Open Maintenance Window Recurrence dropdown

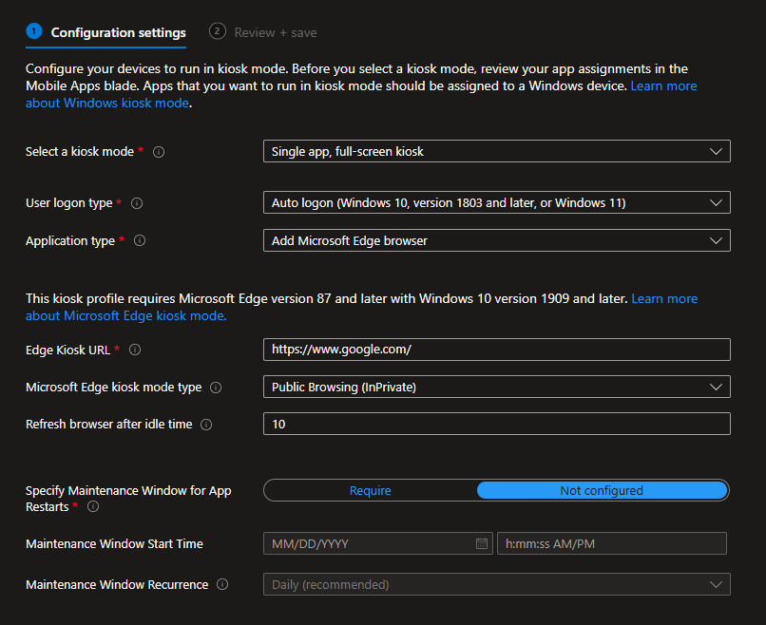point(497,584)
